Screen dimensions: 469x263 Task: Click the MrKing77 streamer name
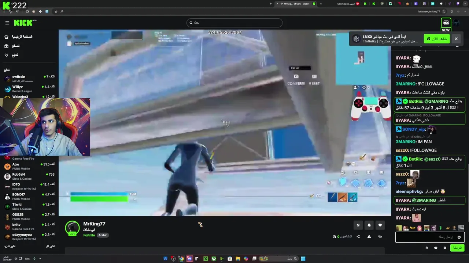tap(94, 224)
